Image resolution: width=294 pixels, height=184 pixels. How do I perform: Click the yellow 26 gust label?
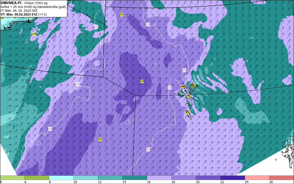point(34,34)
